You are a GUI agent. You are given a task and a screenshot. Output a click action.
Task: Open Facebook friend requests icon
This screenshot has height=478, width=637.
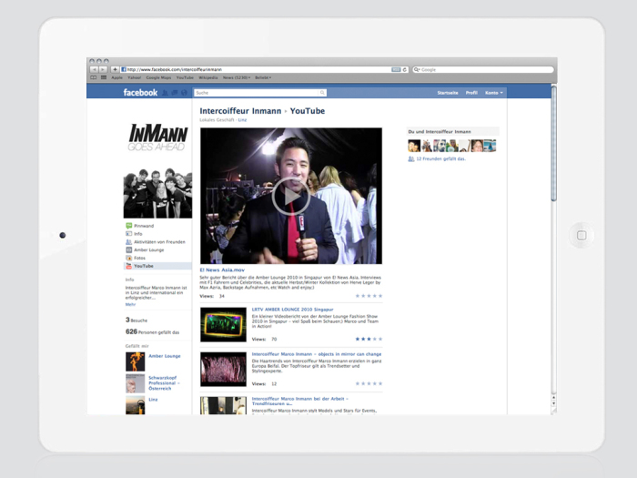165,93
